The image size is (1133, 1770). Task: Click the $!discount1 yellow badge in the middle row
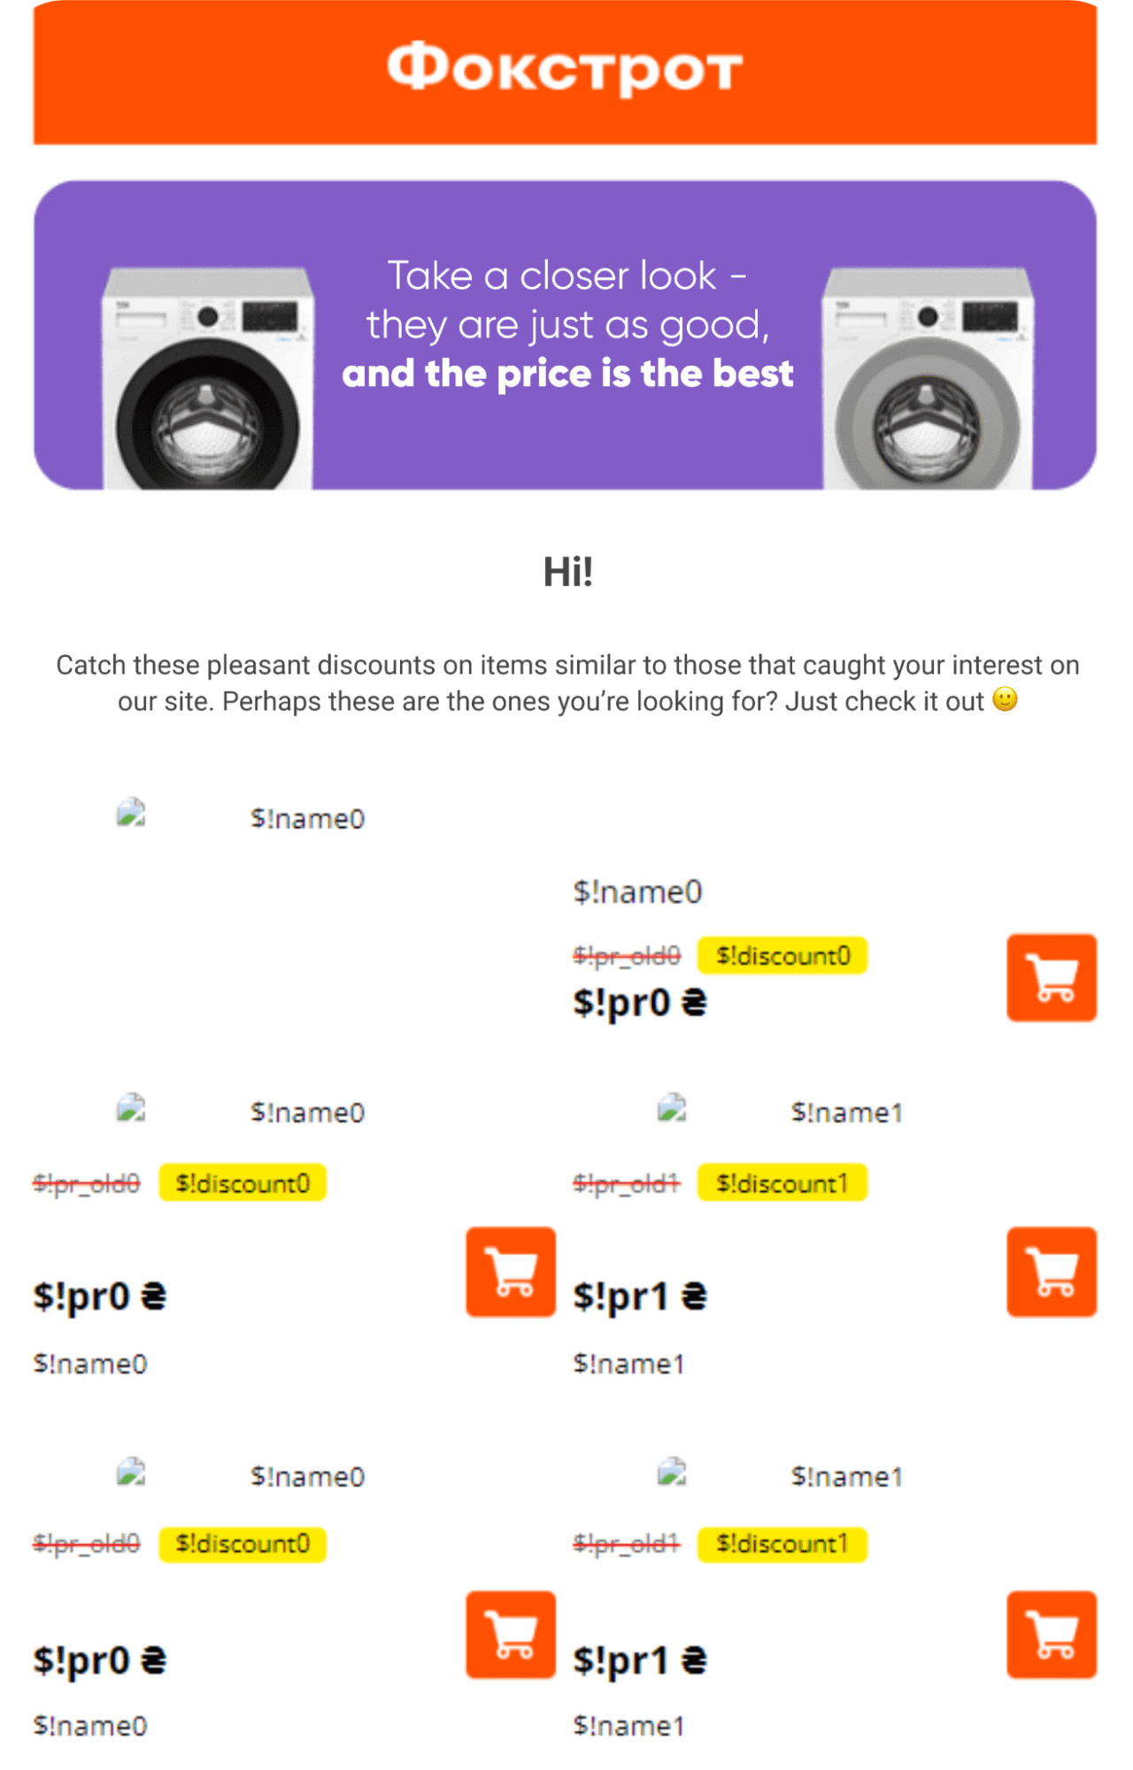[782, 1181]
